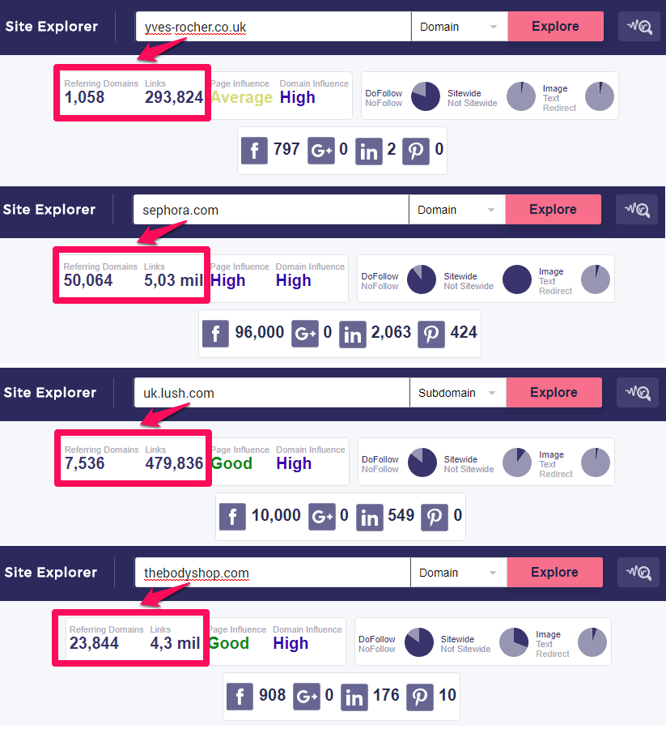Open the search-analytics icon beside the yves-rocher Explore button
This screenshot has width=666, height=729.
coord(639,27)
